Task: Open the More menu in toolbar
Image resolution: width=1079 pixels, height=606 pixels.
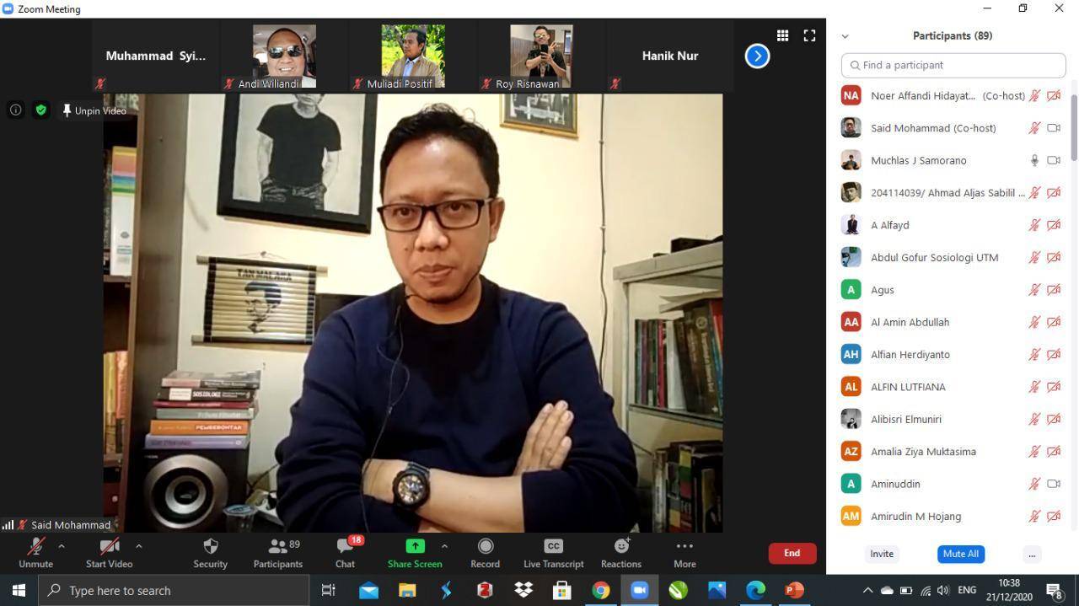Action: pyautogui.click(x=684, y=547)
